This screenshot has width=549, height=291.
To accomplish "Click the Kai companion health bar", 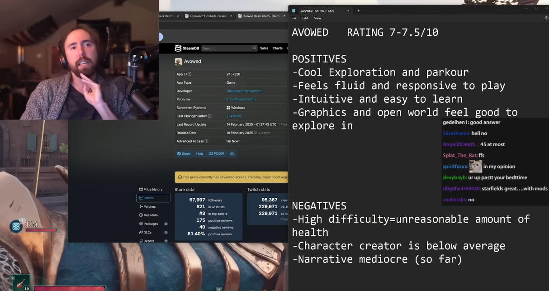I will [x=41, y=230].
